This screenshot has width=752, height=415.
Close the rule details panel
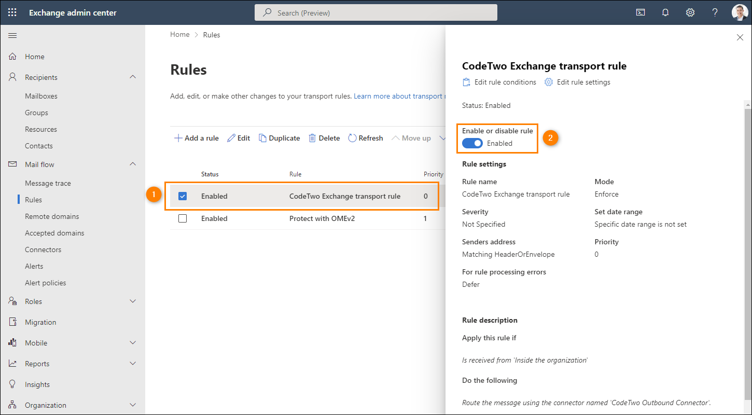pos(740,37)
